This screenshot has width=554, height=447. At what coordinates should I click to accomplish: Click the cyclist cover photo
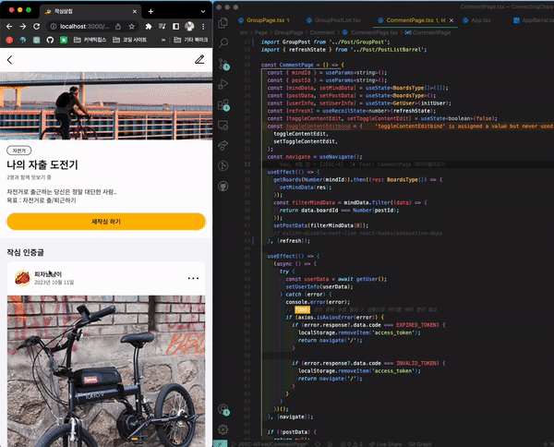[106, 105]
